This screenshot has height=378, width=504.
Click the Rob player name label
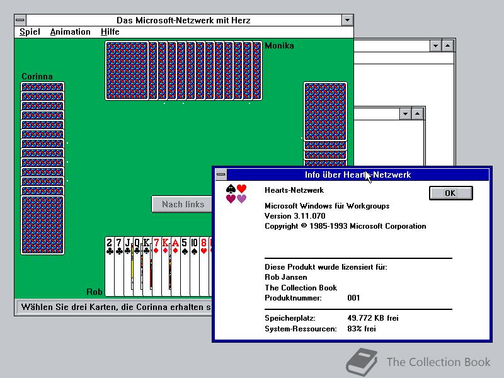click(94, 292)
